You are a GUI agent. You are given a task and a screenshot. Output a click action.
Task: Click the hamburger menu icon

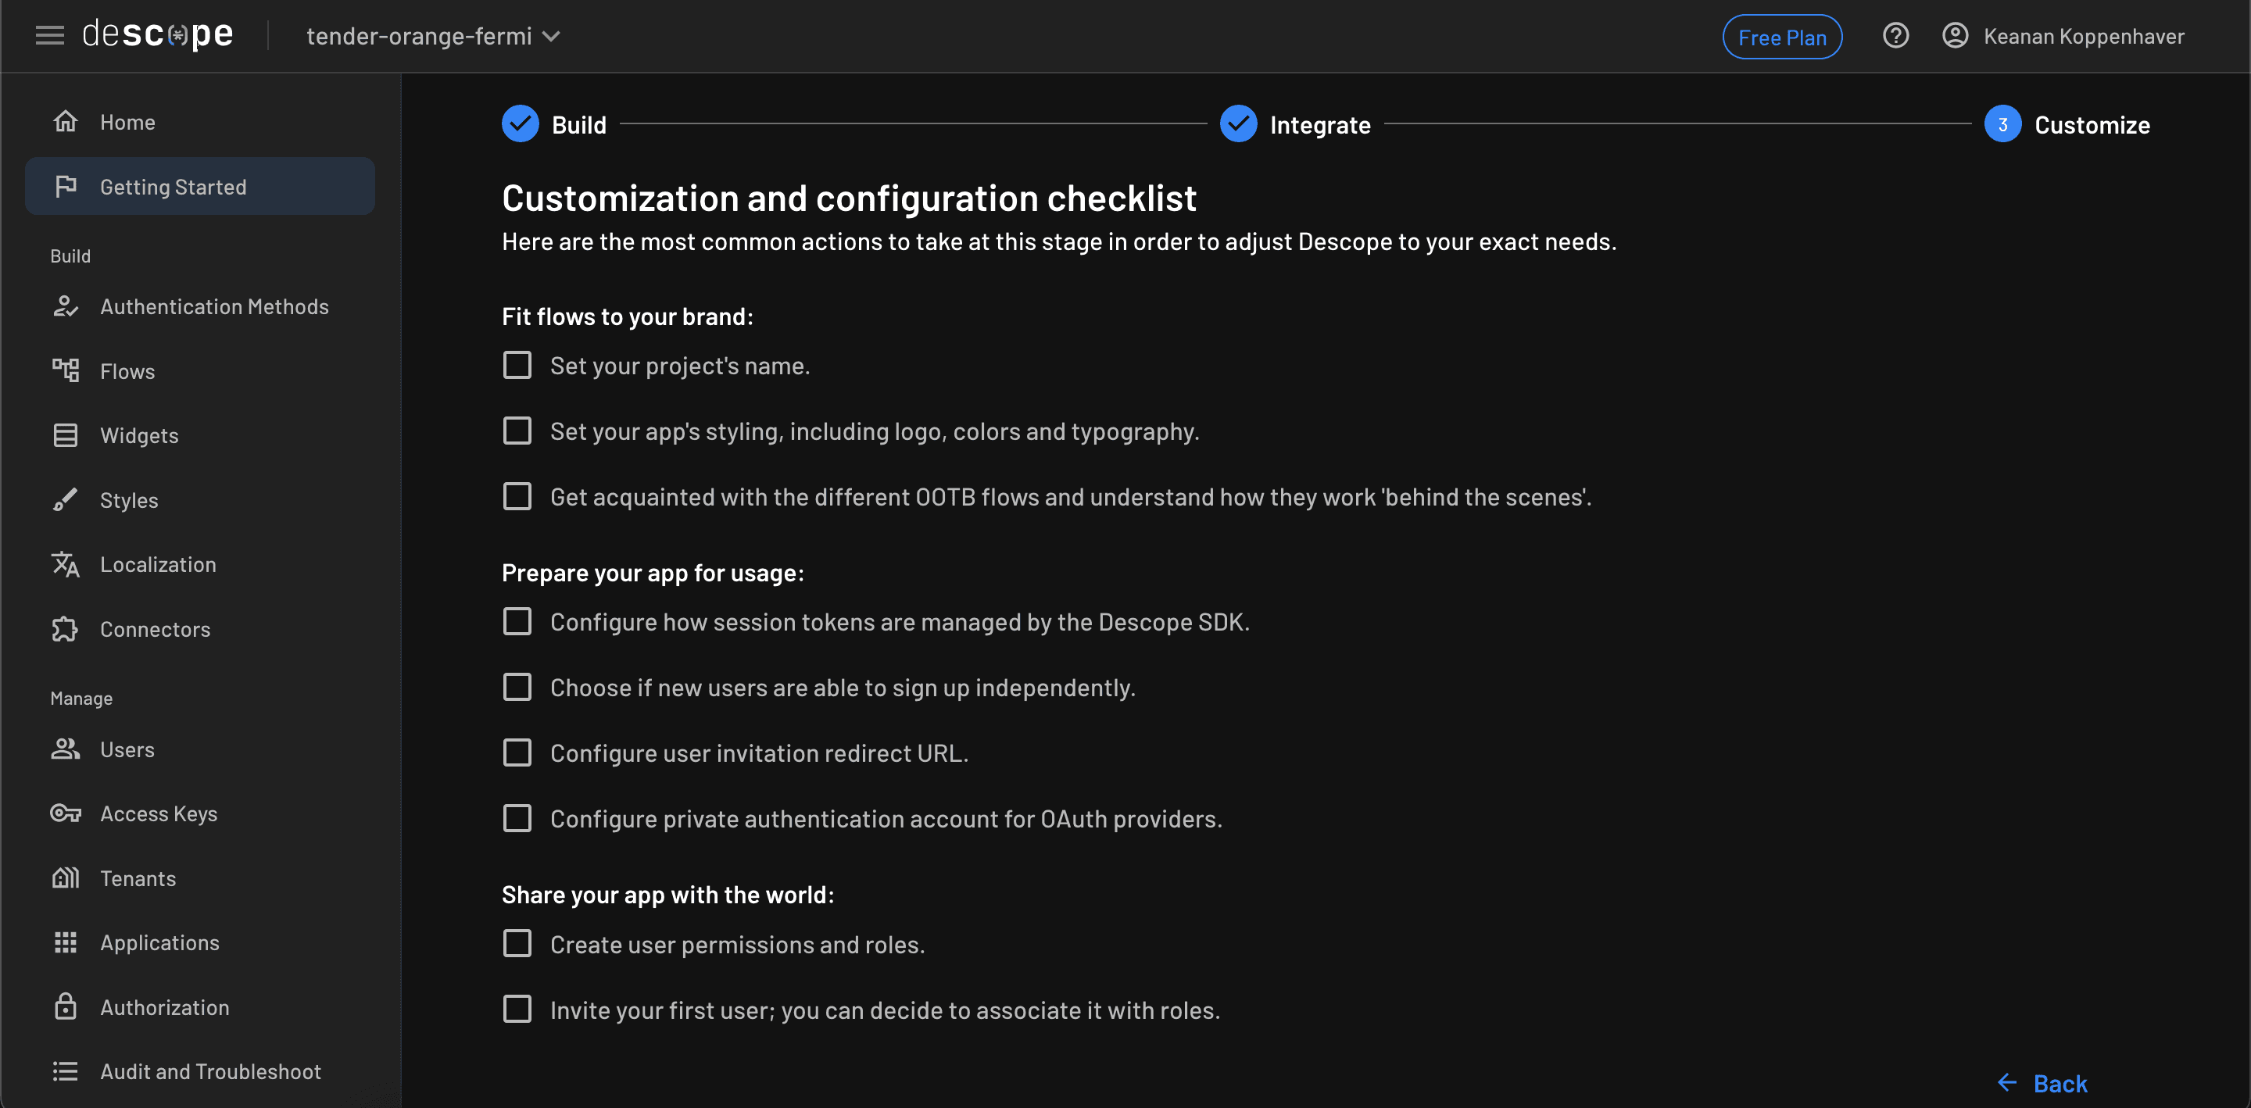tap(50, 36)
